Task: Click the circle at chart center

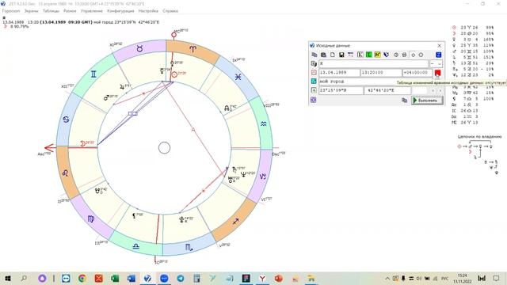Action: point(164,148)
